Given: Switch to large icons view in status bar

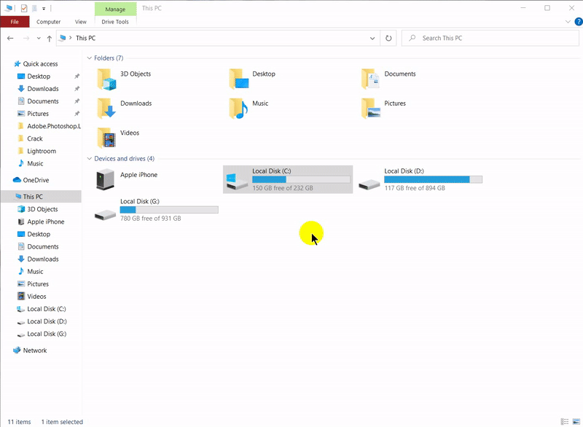Looking at the screenshot, I should coord(576,421).
